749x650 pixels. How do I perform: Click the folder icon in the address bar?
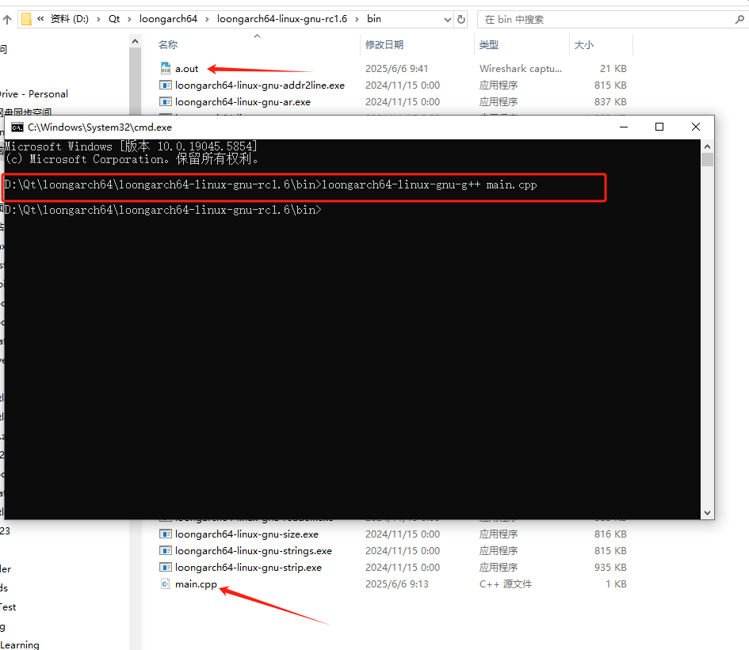coord(27,19)
